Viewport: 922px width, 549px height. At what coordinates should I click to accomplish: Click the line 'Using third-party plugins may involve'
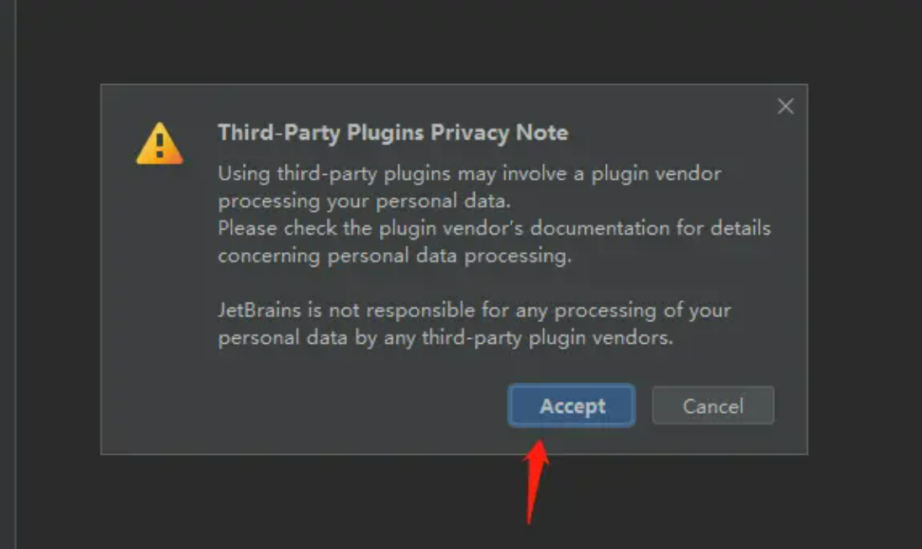[x=469, y=173]
